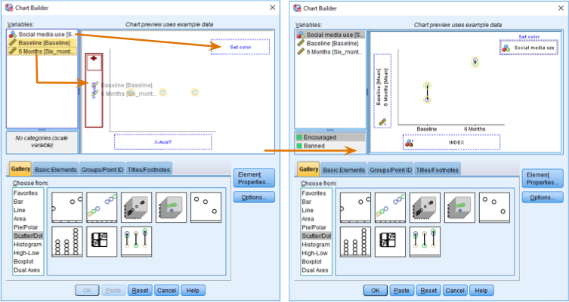The image size is (569, 302).
Task: Select Simple Dot Plot icon in right window
Action: coord(357,242)
